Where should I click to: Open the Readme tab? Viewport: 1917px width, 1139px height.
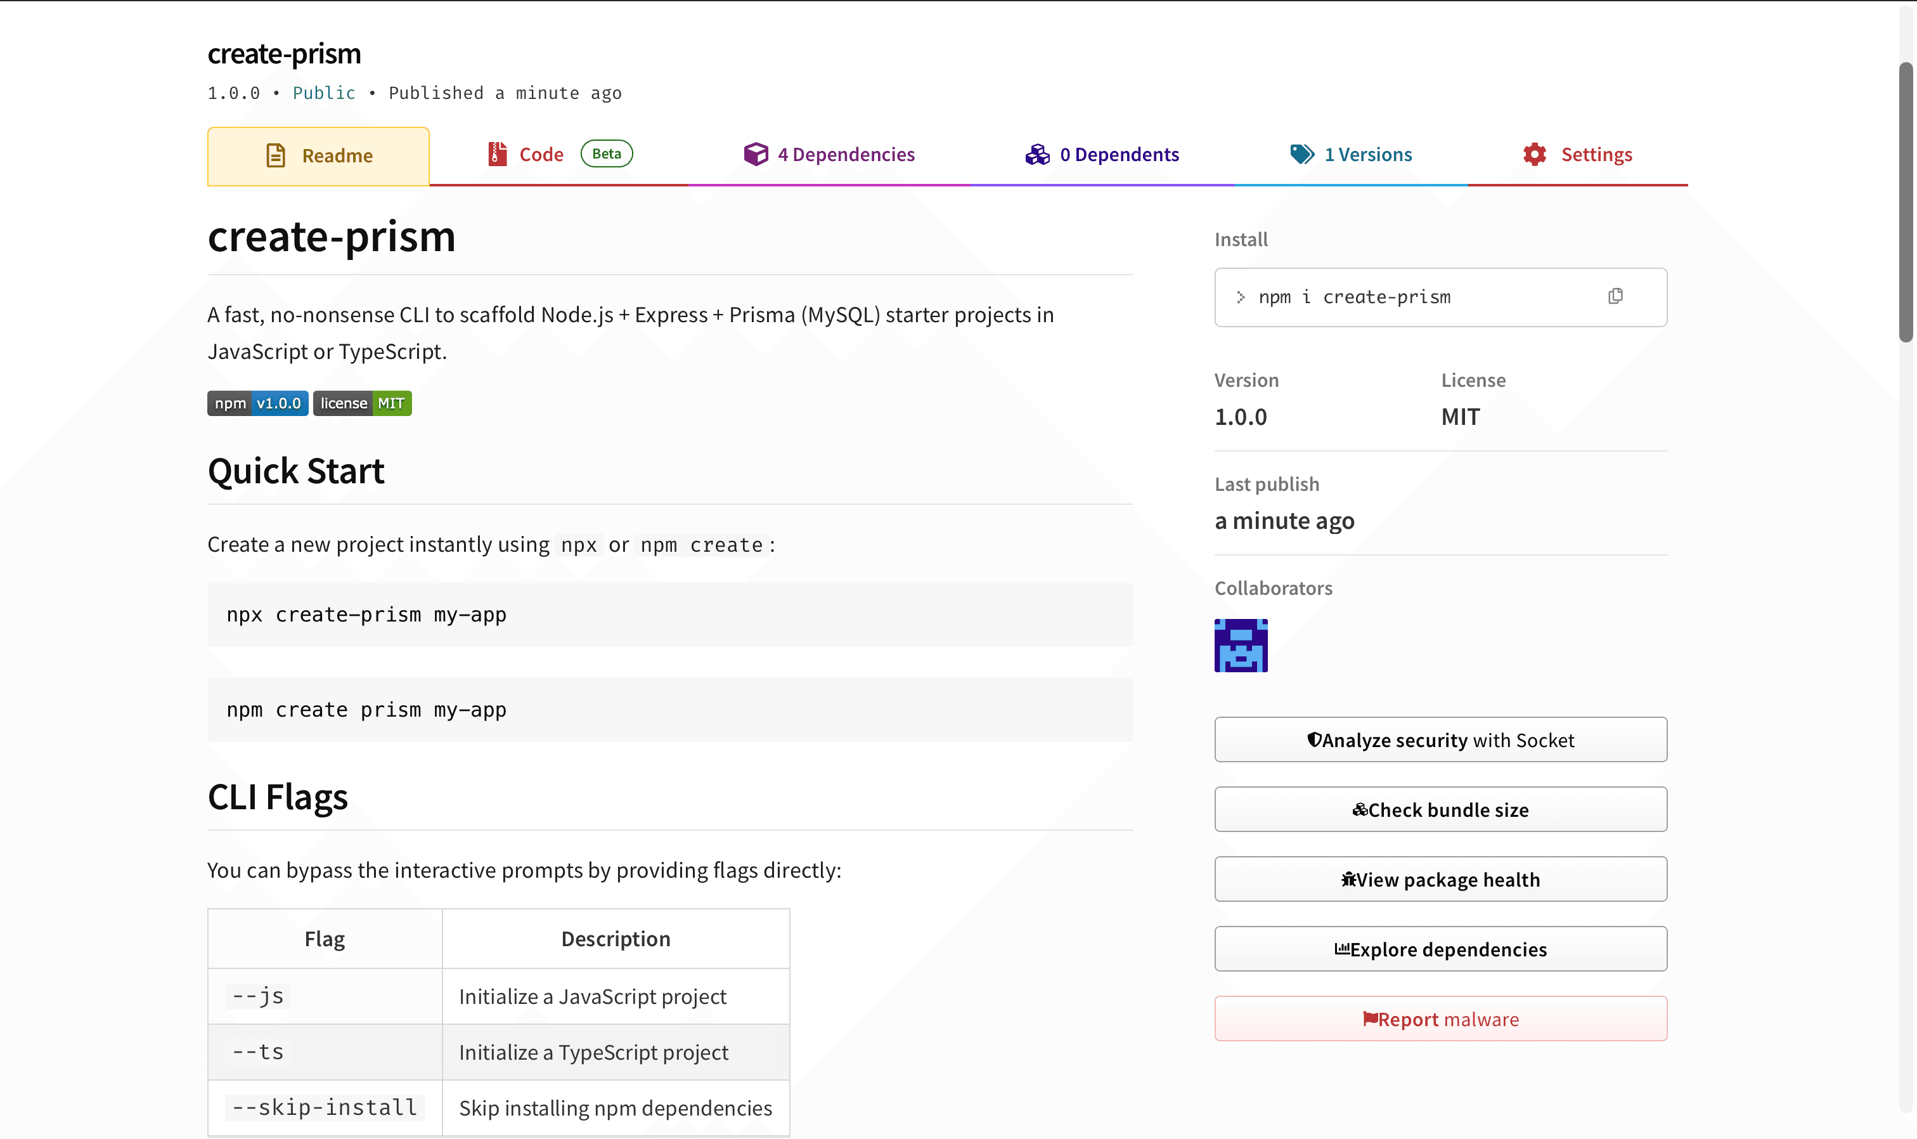tap(318, 156)
